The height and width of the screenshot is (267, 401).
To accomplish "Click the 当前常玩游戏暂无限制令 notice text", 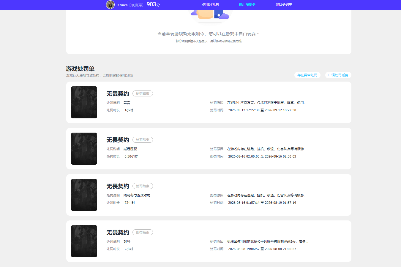I will (209, 34).
